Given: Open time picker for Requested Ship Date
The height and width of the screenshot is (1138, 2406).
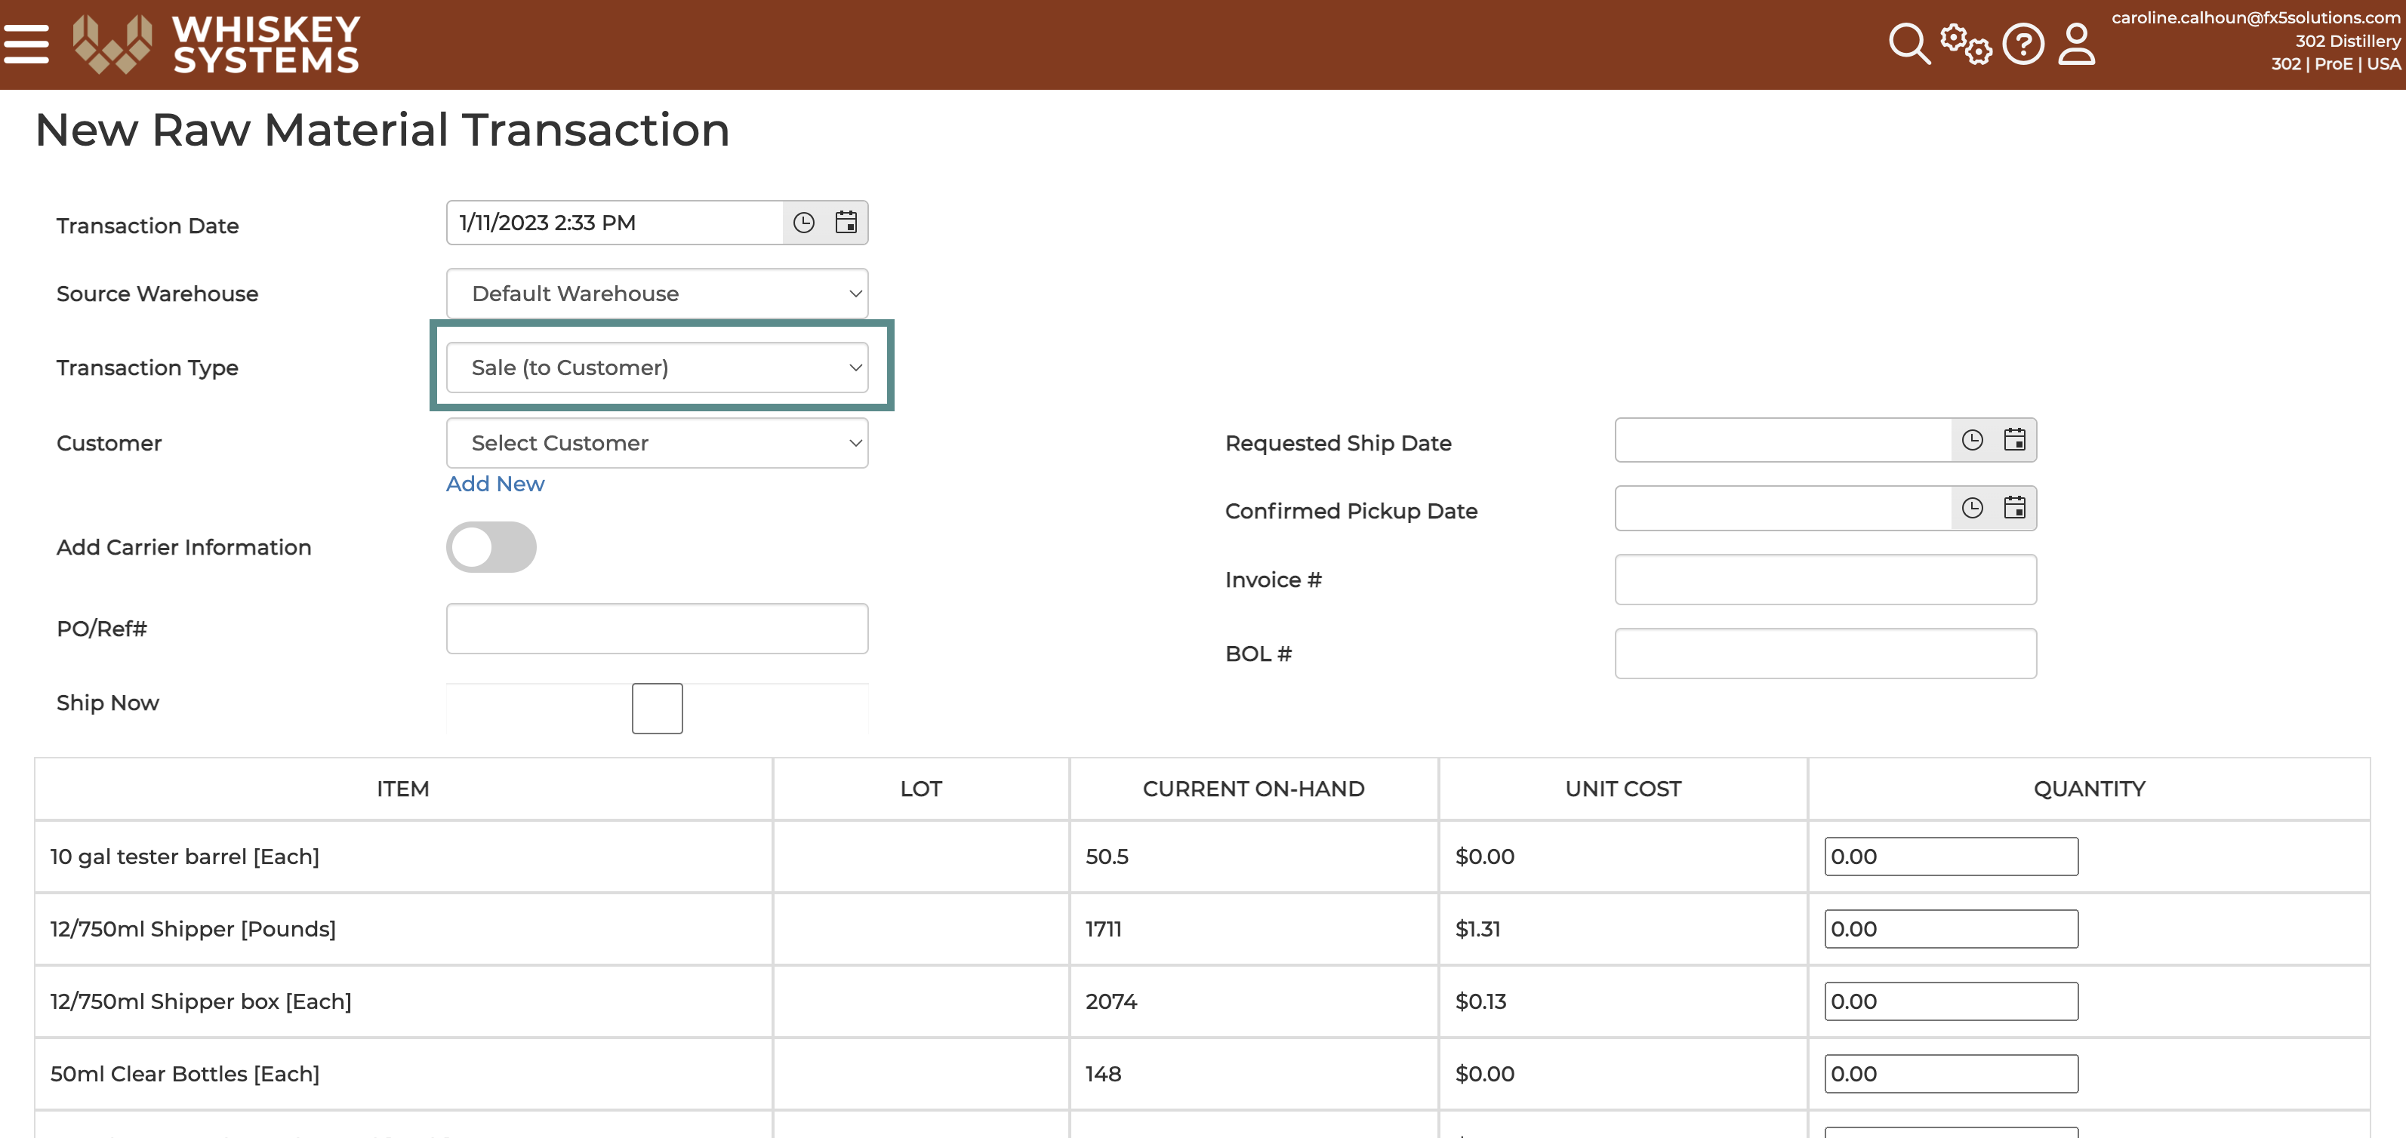Looking at the screenshot, I should point(1972,440).
